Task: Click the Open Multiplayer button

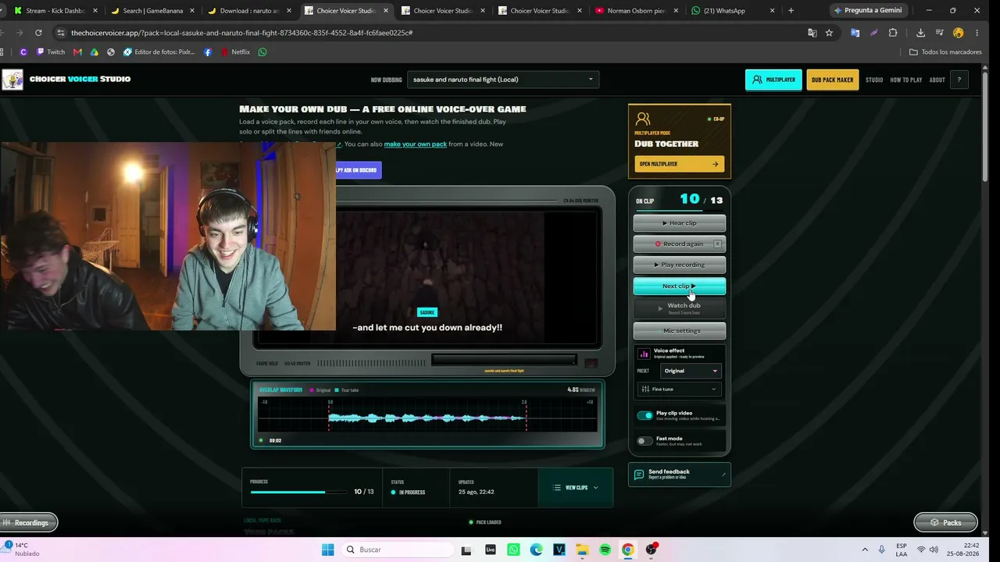Action: [679, 164]
